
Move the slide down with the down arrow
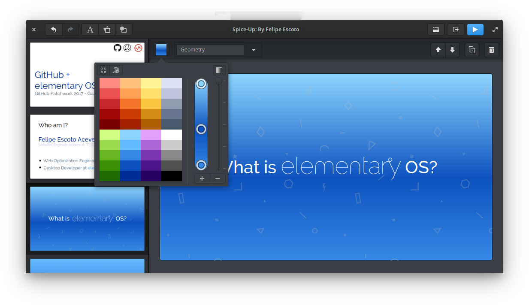coord(452,50)
